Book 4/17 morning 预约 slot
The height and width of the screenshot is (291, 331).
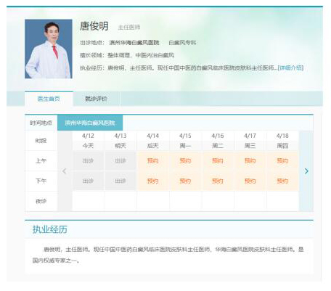pos(250,161)
